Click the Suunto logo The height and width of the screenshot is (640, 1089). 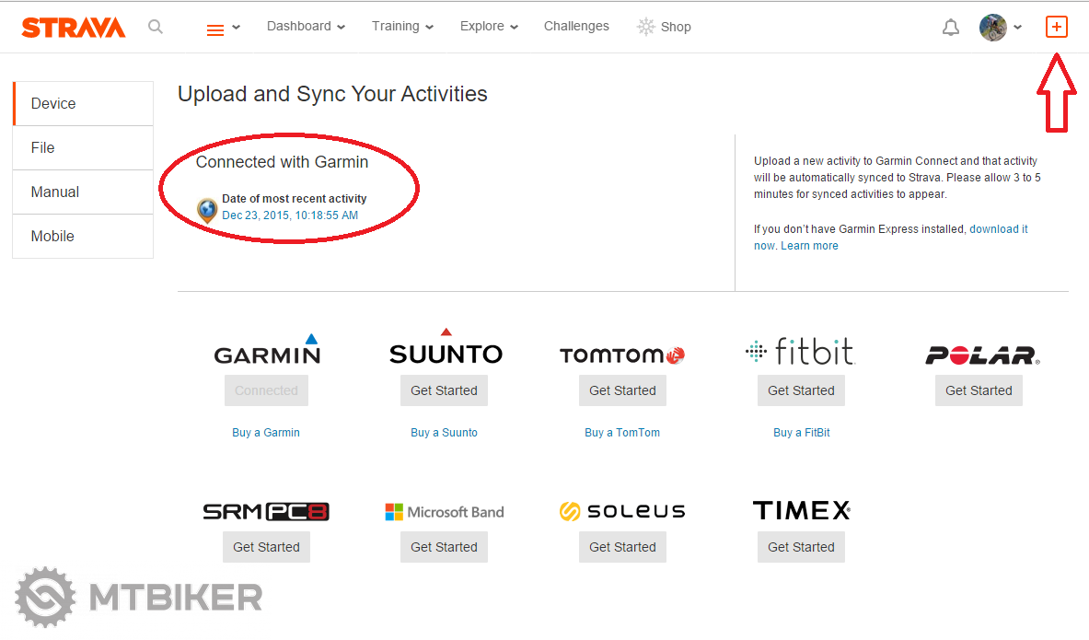pos(446,347)
